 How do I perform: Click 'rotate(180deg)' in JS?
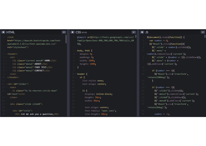(x=157, y=77)
